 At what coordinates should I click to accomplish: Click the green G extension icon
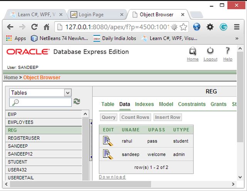[x=223, y=27]
